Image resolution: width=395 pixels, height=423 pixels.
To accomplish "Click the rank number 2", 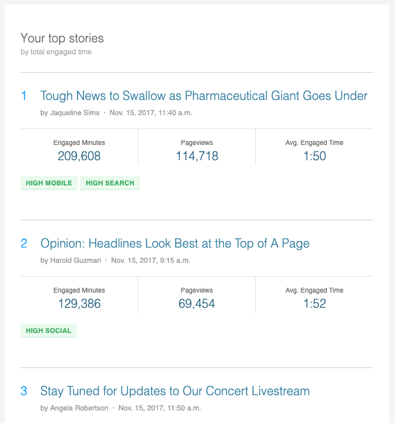I will pos(24,244).
